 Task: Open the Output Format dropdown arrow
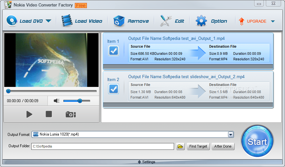(231, 135)
